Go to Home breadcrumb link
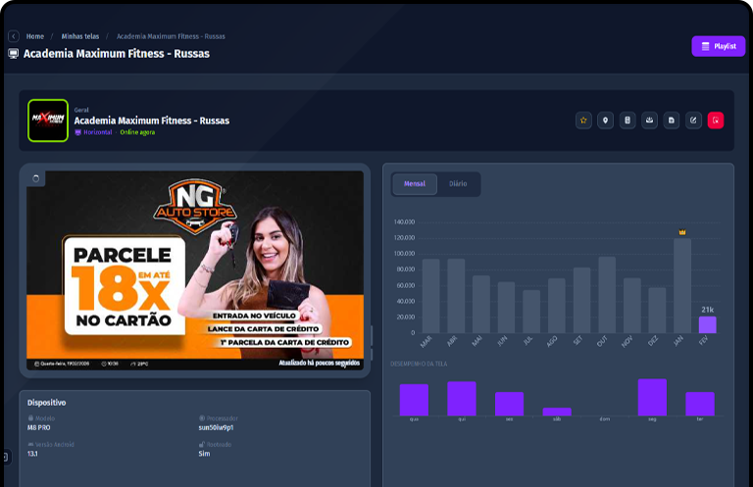The width and height of the screenshot is (753, 487). coord(35,36)
